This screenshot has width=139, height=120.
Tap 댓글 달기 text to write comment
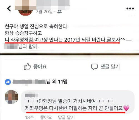(x=110, y=67)
